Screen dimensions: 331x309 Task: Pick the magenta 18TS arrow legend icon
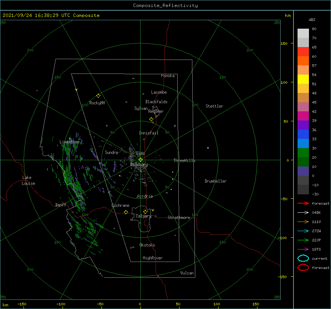coord(303,249)
